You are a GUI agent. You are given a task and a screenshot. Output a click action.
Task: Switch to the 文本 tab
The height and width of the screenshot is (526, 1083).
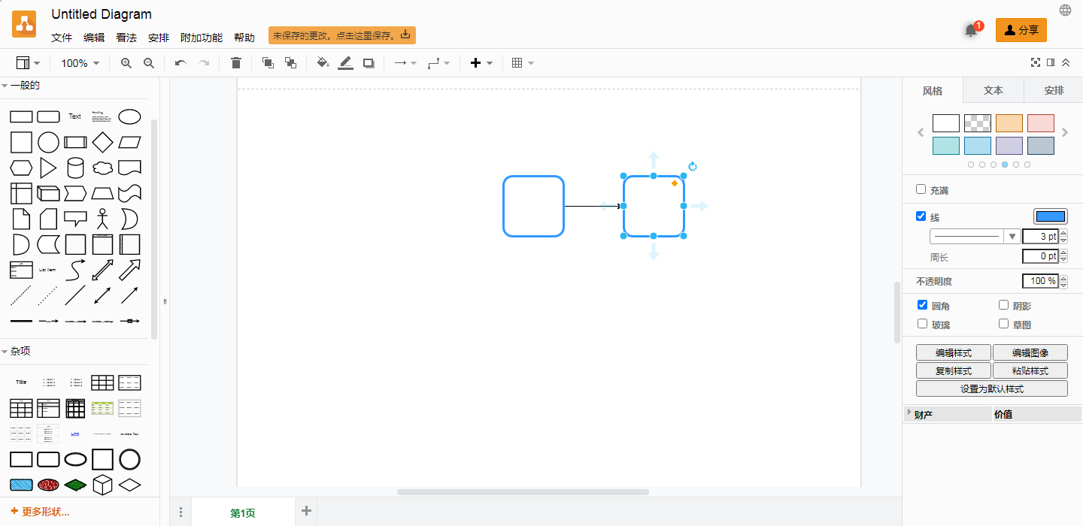click(994, 90)
